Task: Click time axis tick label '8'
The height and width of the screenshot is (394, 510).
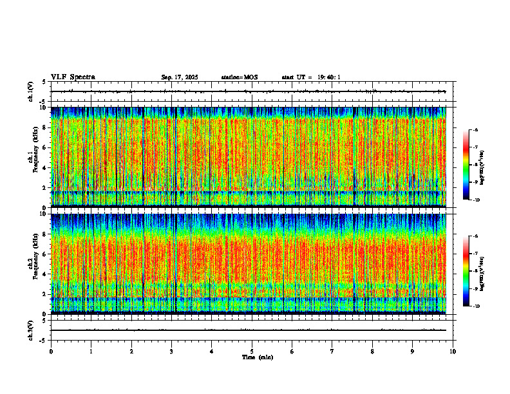Action: coord(372,352)
